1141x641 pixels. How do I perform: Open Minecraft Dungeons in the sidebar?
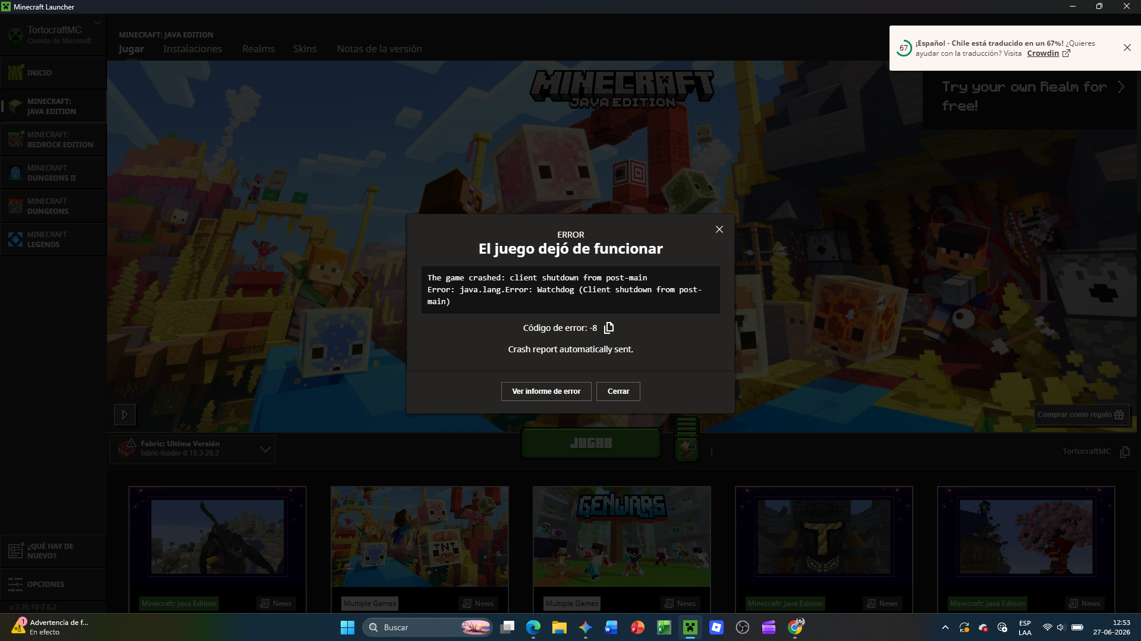coord(54,206)
